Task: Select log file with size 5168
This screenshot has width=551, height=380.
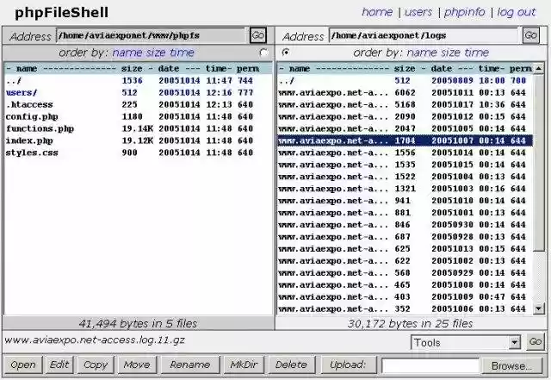Action: (405, 105)
